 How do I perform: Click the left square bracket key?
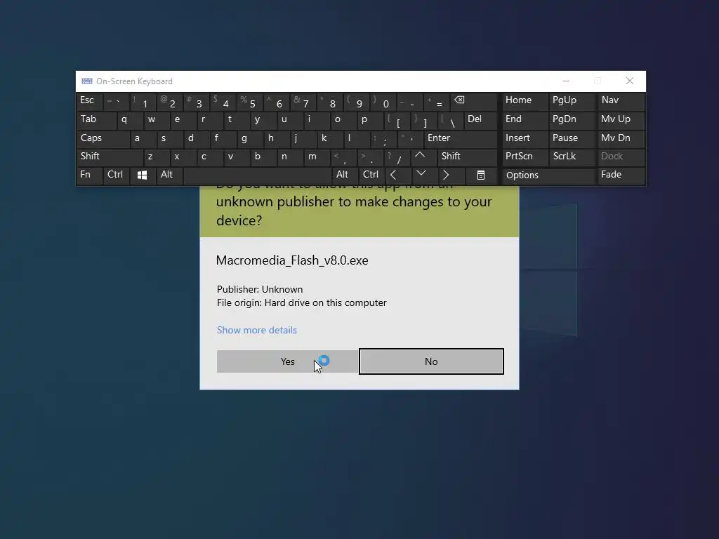coord(397,120)
